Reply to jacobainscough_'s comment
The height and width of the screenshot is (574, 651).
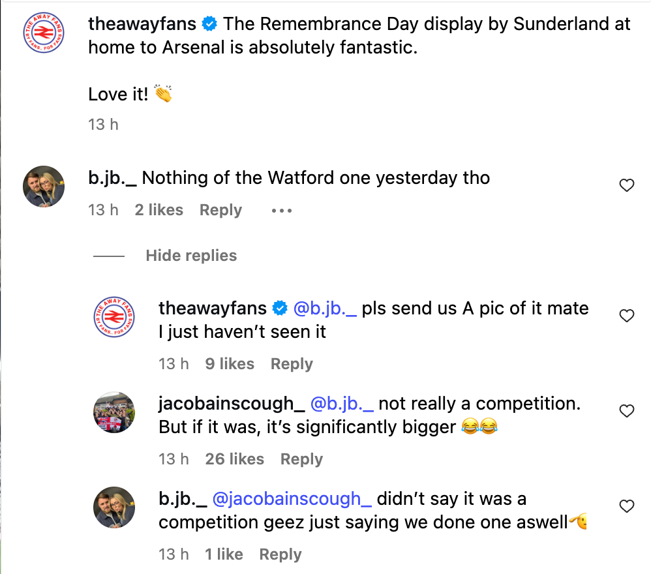click(301, 459)
